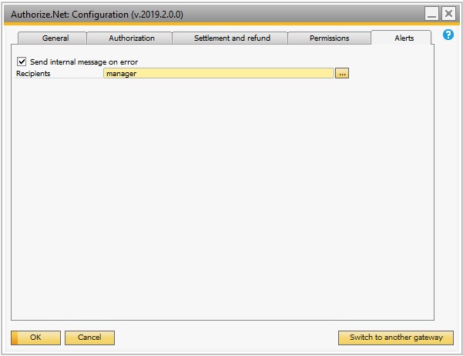Minimize the Authorize.Net Configuration window
Screen dimensions: 463x356
click(x=431, y=14)
